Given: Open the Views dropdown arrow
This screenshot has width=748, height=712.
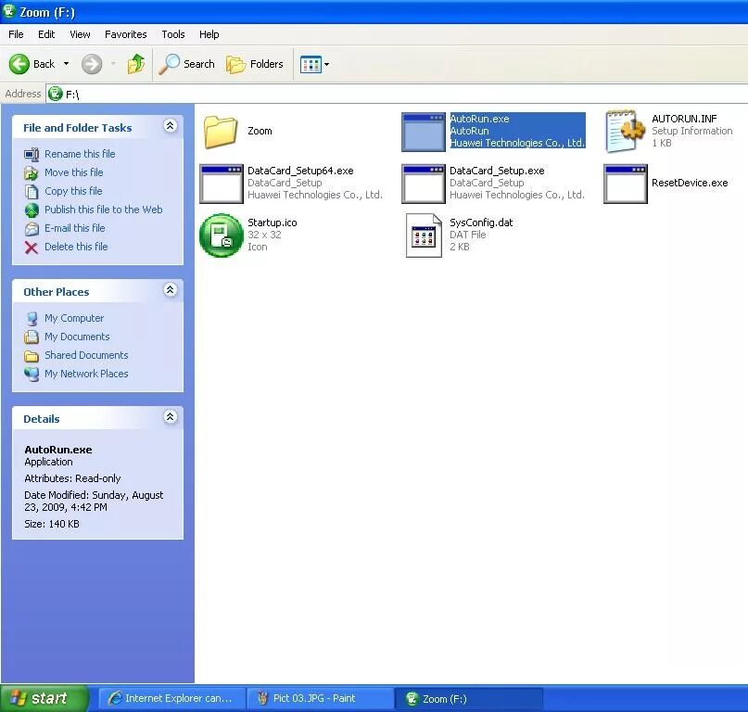Looking at the screenshot, I should tap(327, 64).
